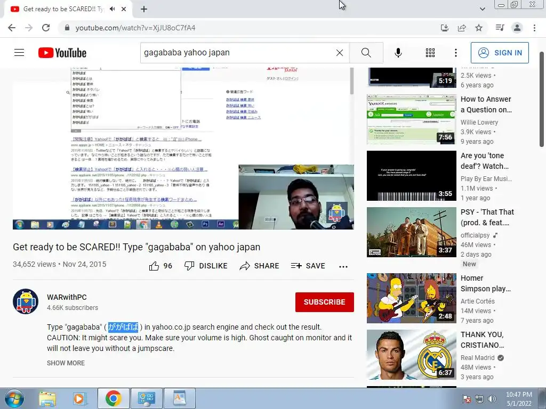Click the video player

[183, 149]
